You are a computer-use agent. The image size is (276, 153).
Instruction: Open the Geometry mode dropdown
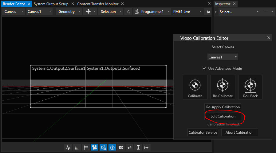pyautogui.click(x=69, y=12)
